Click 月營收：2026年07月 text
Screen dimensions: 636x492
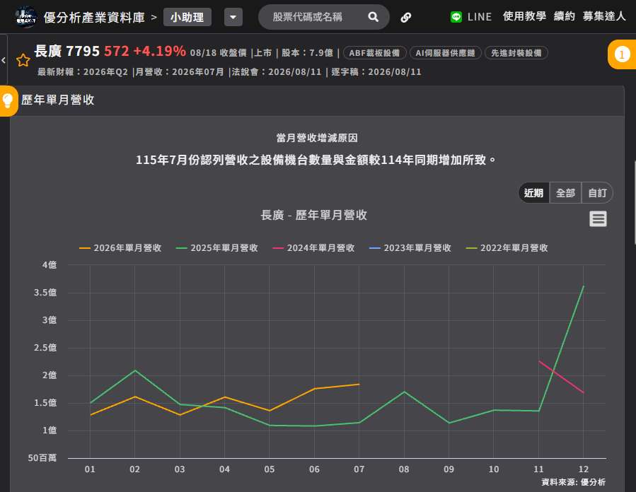pos(179,71)
